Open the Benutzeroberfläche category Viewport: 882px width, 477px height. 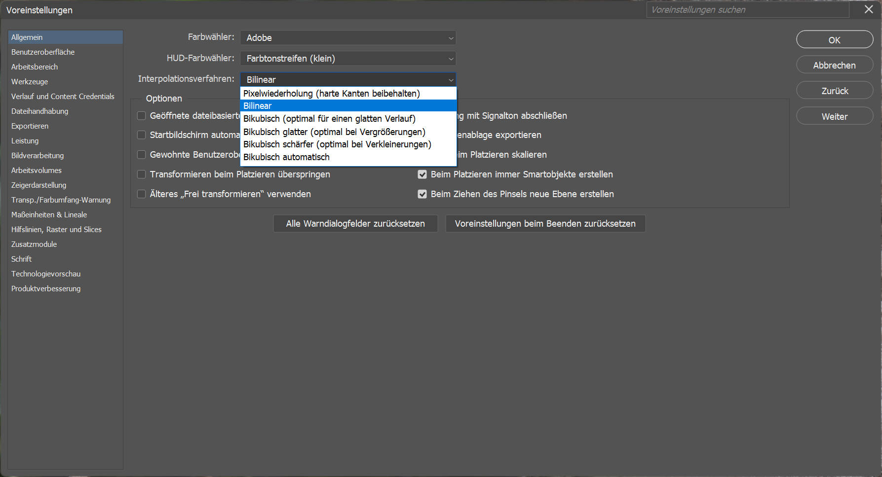pyautogui.click(x=65, y=52)
